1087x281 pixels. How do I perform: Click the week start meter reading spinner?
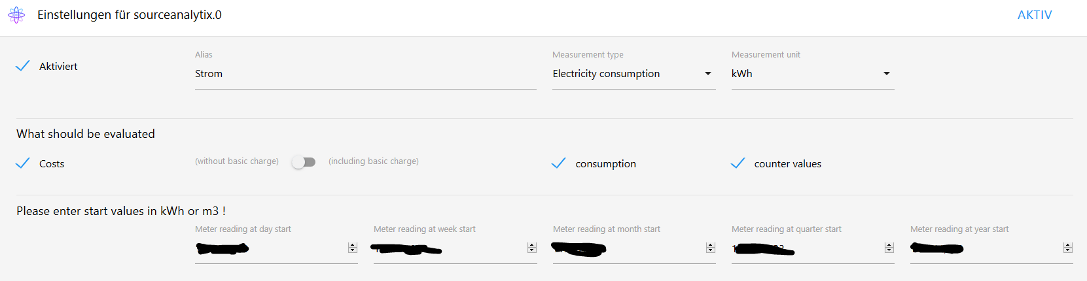(x=531, y=248)
